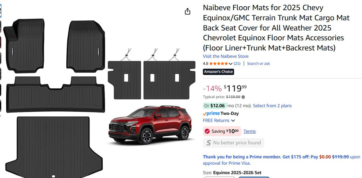Click the five-star rating icons
362x178 pixels.
point(218,64)
